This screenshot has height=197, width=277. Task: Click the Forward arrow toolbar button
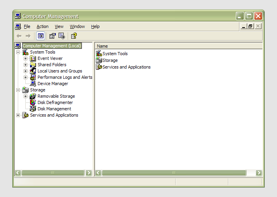[x=28, y=36]
